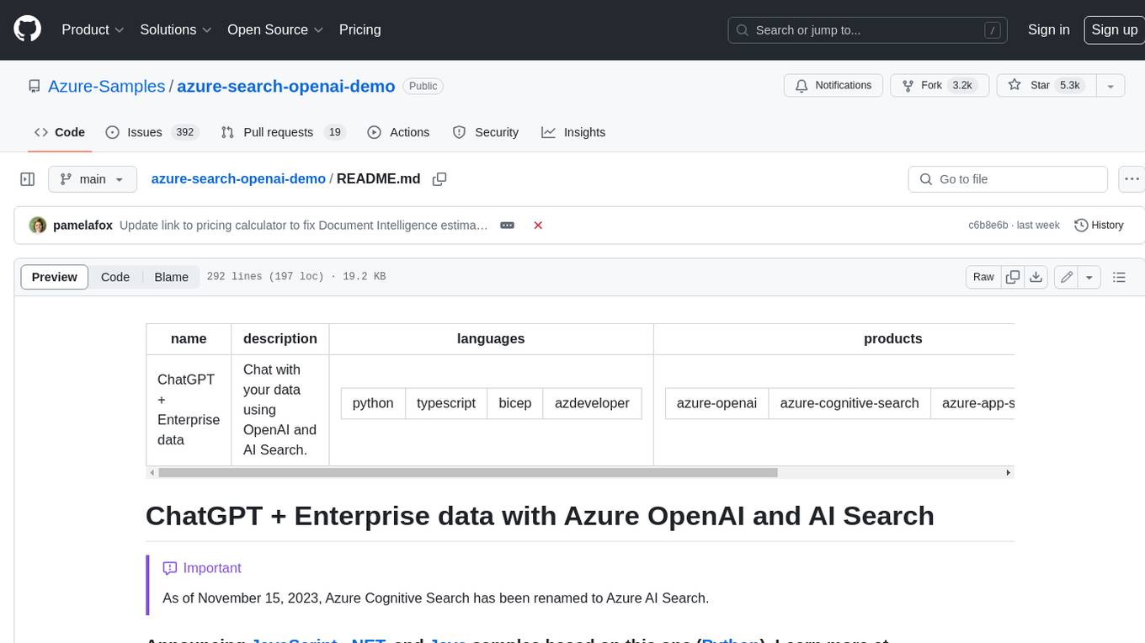Click the Go to file field
The image size is (1145, 643).
(x=1008, y=179)
